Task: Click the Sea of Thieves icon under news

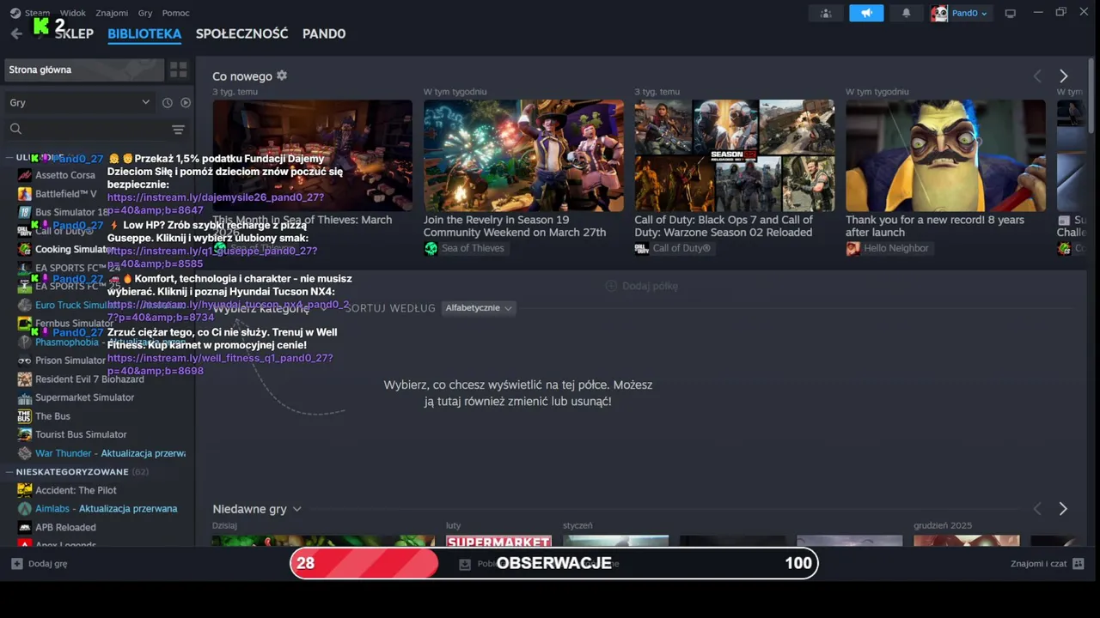Action: point(431,248)
